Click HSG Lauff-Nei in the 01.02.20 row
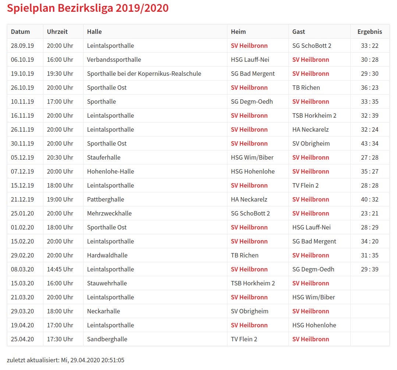This screenshot has width=397, height=370. [x=311, y=227]
